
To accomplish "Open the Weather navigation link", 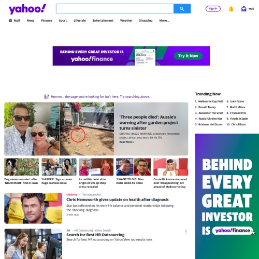I will click(x=126, y=21).
